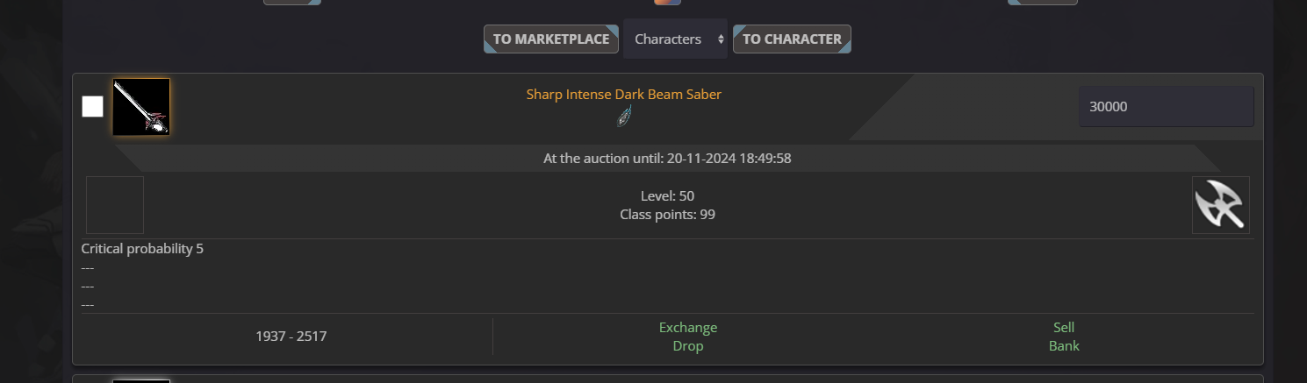Click the crossed axes class icon
This screenshot has height=383, width=1307.
pos(1220,205)
